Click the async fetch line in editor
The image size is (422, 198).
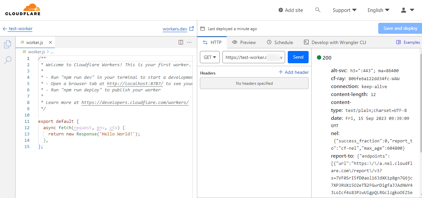[84, 128]
